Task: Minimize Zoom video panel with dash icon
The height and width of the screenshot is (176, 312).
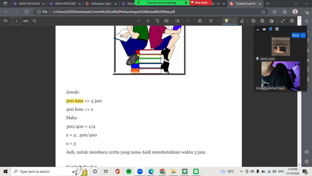Action: point(258,29)
